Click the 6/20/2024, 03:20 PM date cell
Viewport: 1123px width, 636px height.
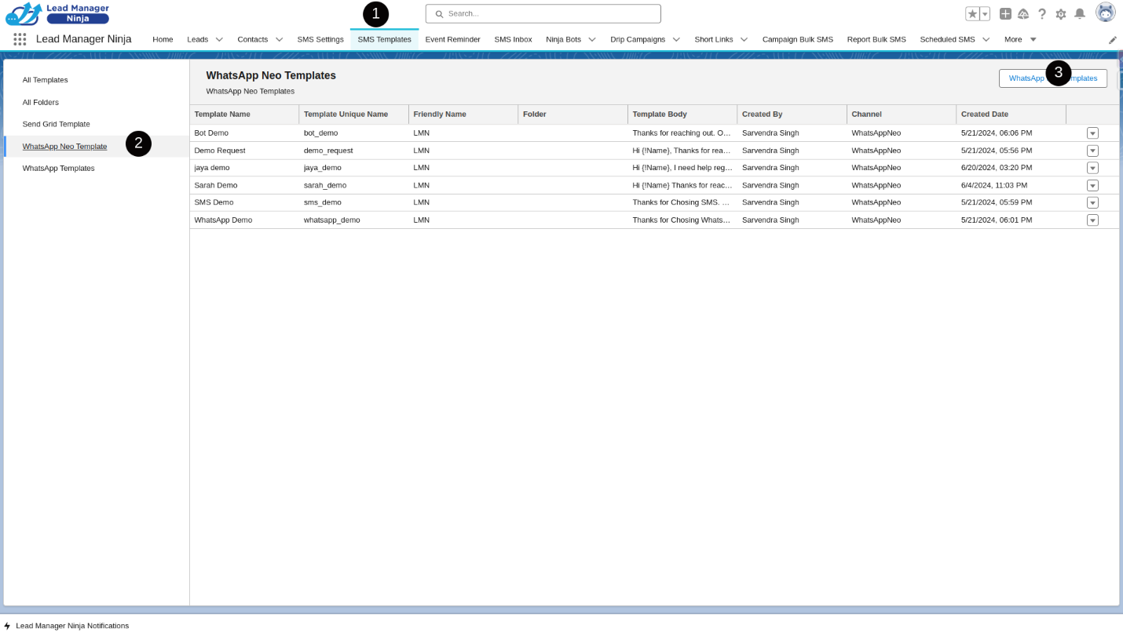click(x=1011, y=168)
